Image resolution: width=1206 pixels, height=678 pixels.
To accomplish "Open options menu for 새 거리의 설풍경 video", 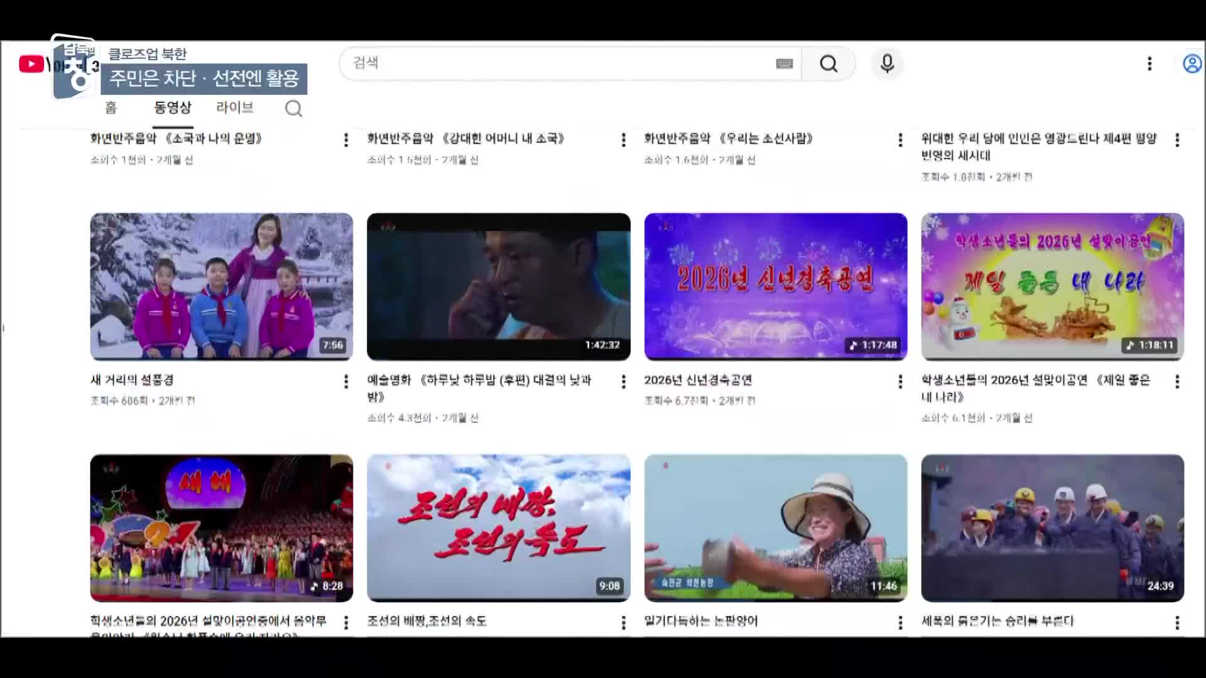I will click(x=345, y=382).
